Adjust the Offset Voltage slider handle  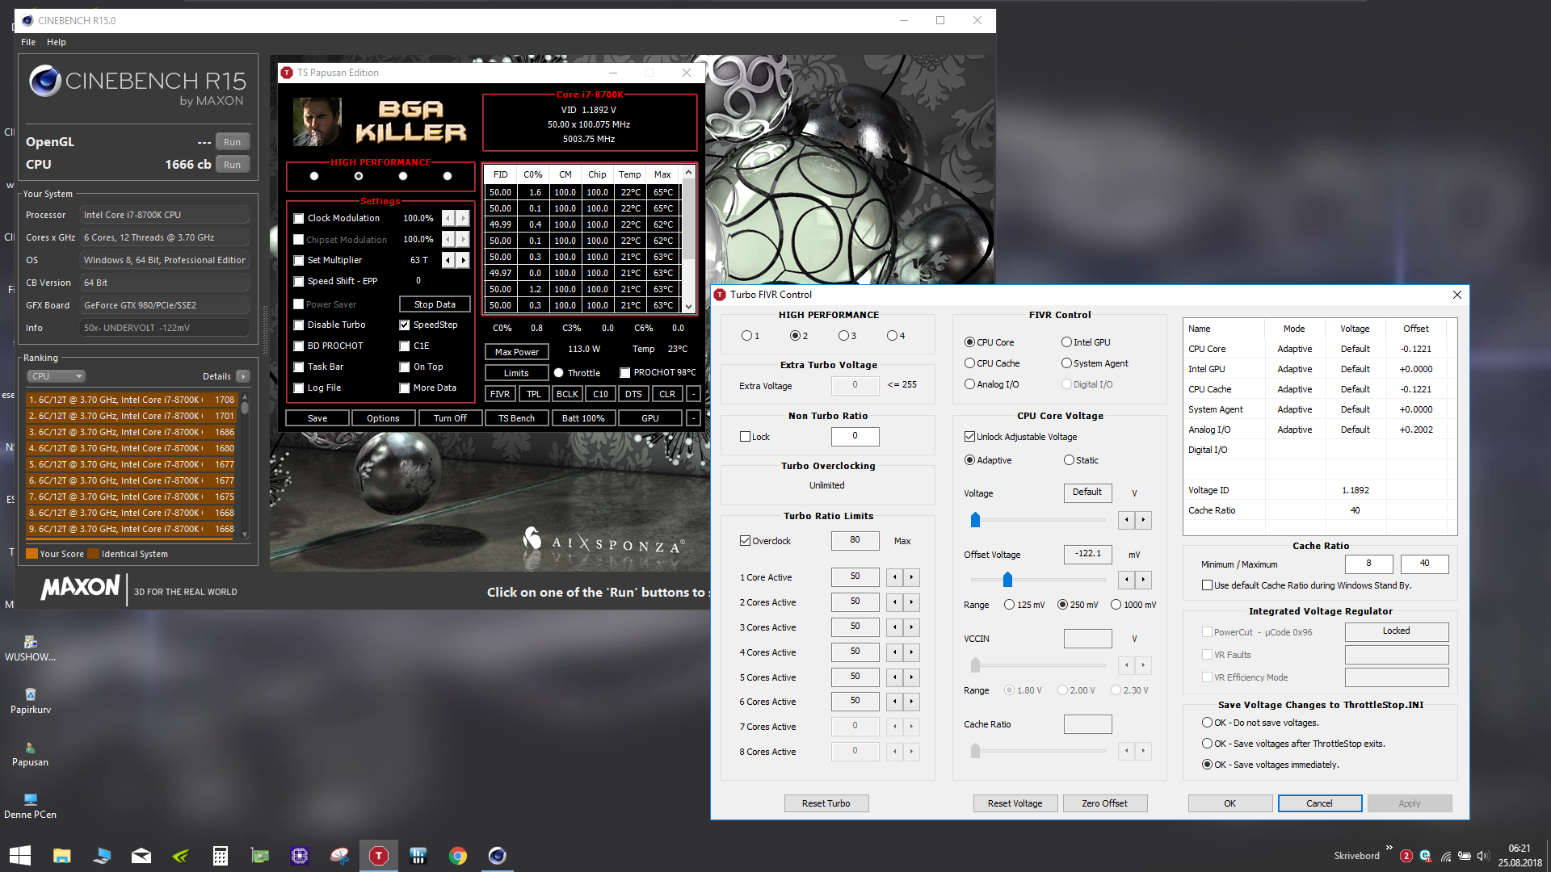point(1007,580)
